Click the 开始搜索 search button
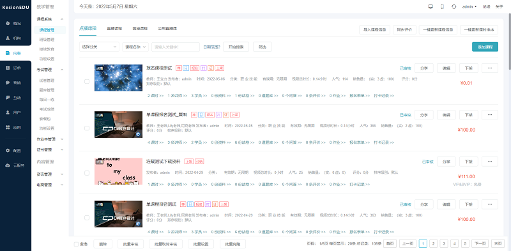The width and height of the screenshot is (511, 251). (x=236, y=47)
